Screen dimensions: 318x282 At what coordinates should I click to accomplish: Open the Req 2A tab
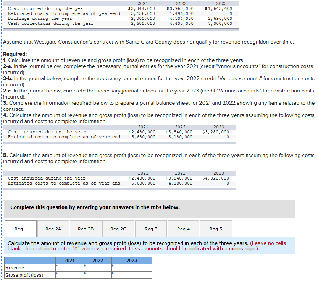(x=53, y=229)
